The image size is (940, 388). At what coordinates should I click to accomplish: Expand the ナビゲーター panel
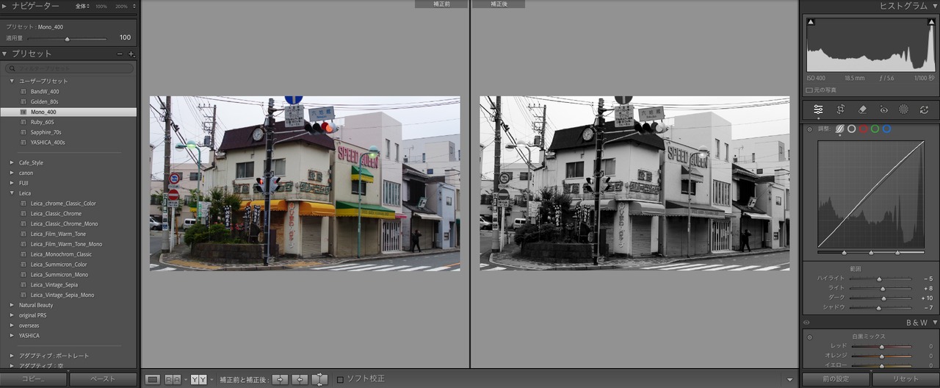pyautogui.click(x=5, y=6)
